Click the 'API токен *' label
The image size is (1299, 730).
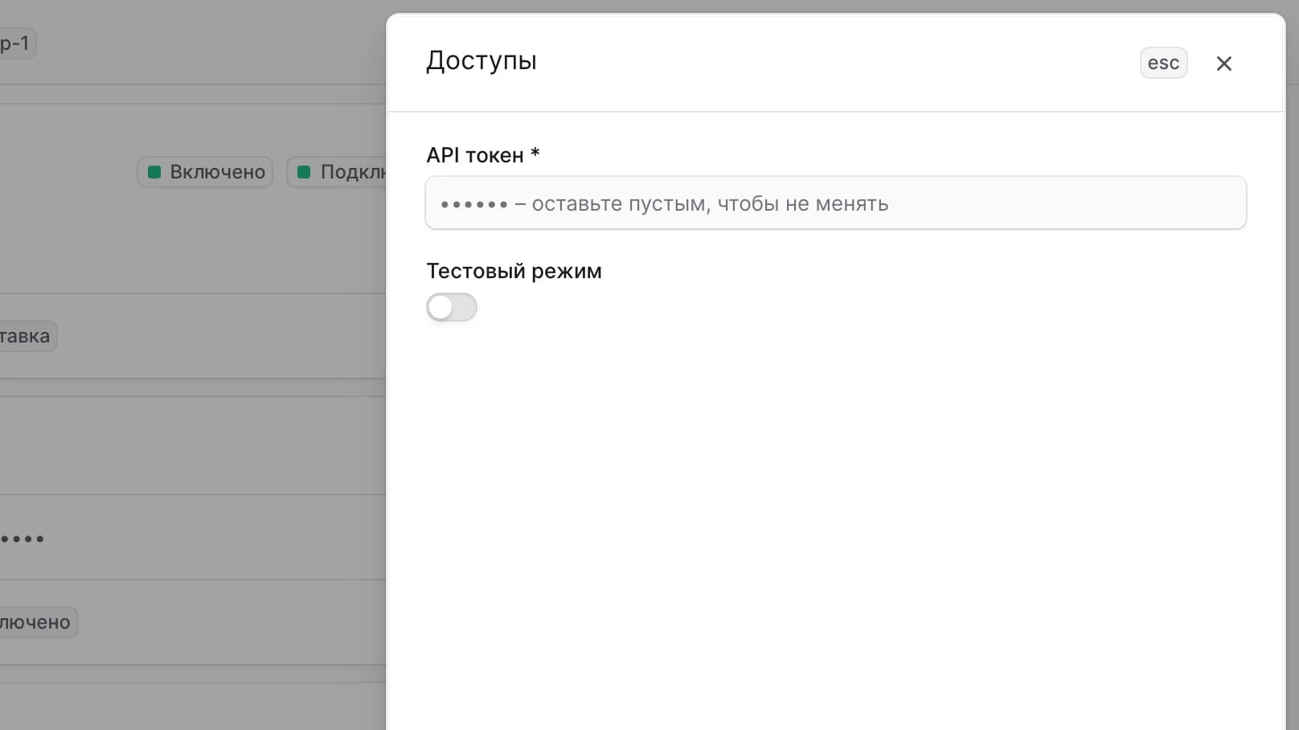coord(483,155)
